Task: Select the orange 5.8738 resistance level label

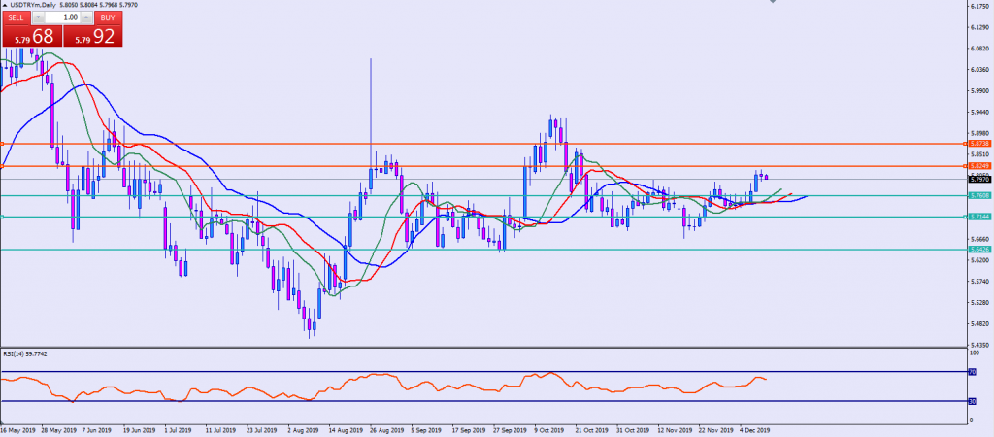Action: coord(978,143)
